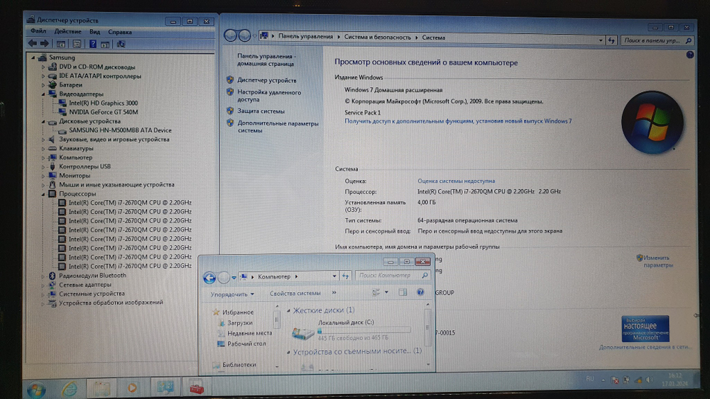Click Свойства системы button in Explorer toolbar
Image resolution: width=710 pixels, height=399 pixels.
pos(295,293)
